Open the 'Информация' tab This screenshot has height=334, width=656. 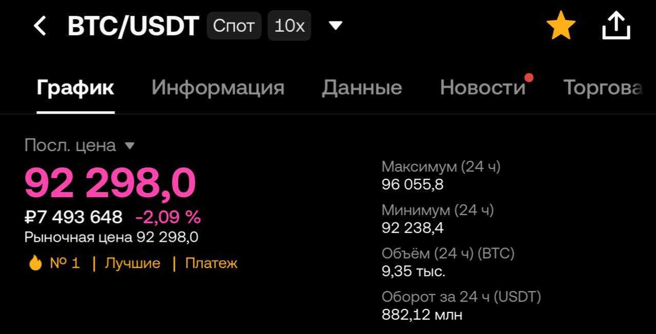tap(218, 88)
